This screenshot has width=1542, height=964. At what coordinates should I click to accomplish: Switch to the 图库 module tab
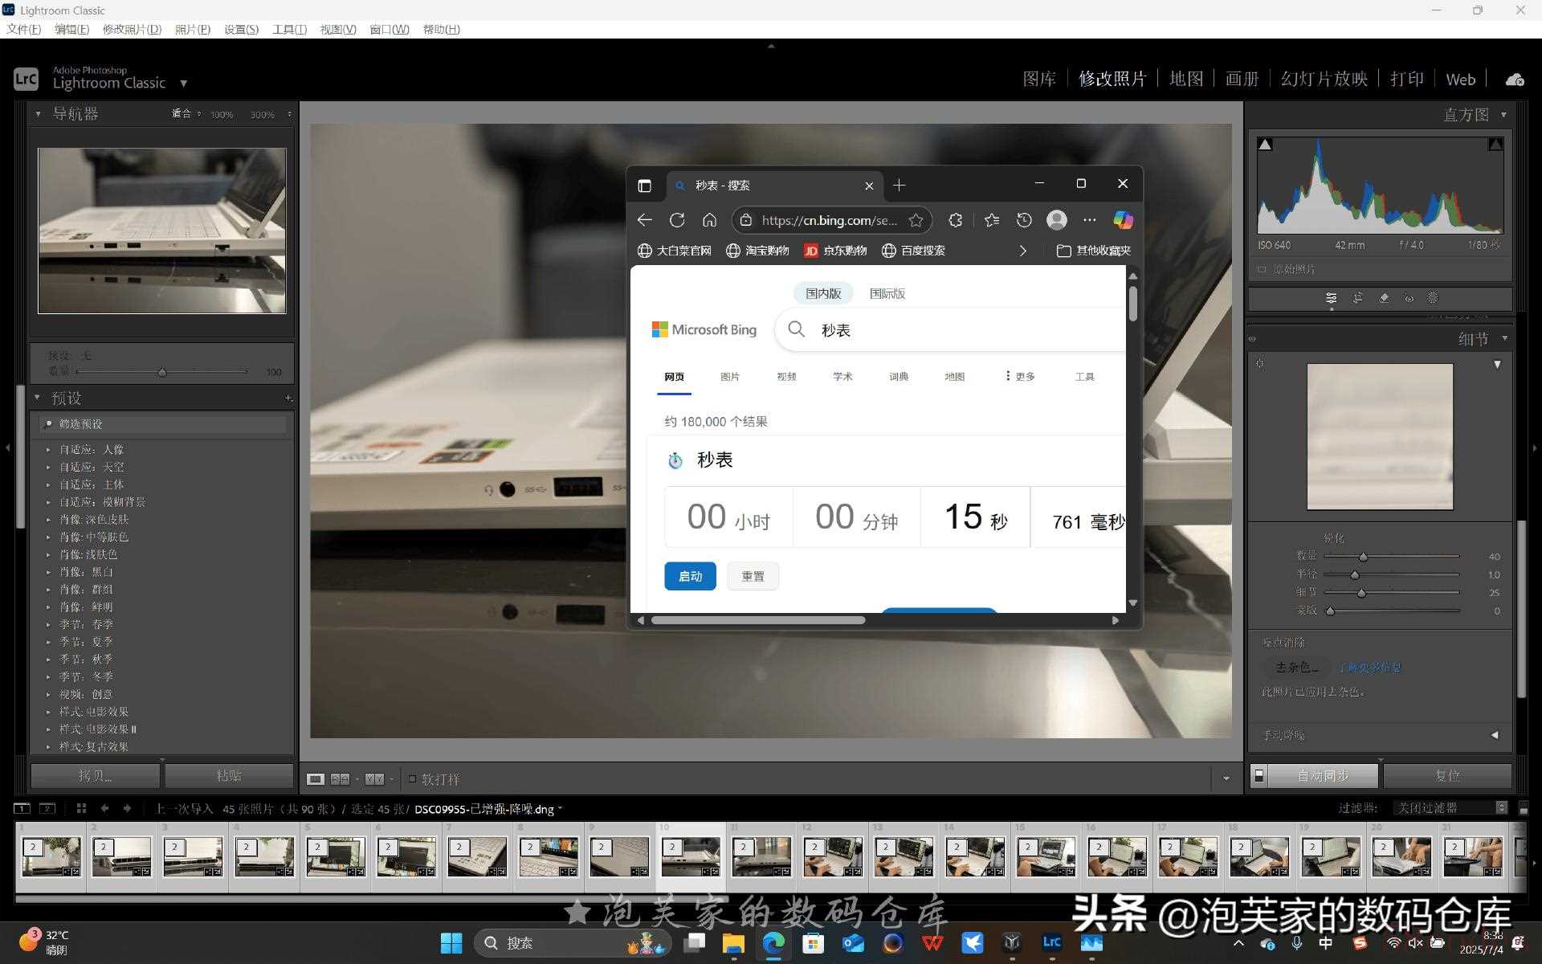pyautogui.click(x=1039, y=79)
